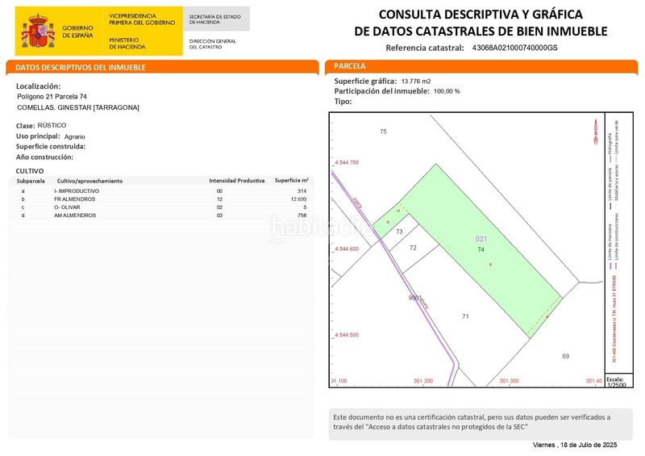The height and width of the screenshot is (456, 645).
Task: Click the north arrow on the map
Action: coord(595,132)
